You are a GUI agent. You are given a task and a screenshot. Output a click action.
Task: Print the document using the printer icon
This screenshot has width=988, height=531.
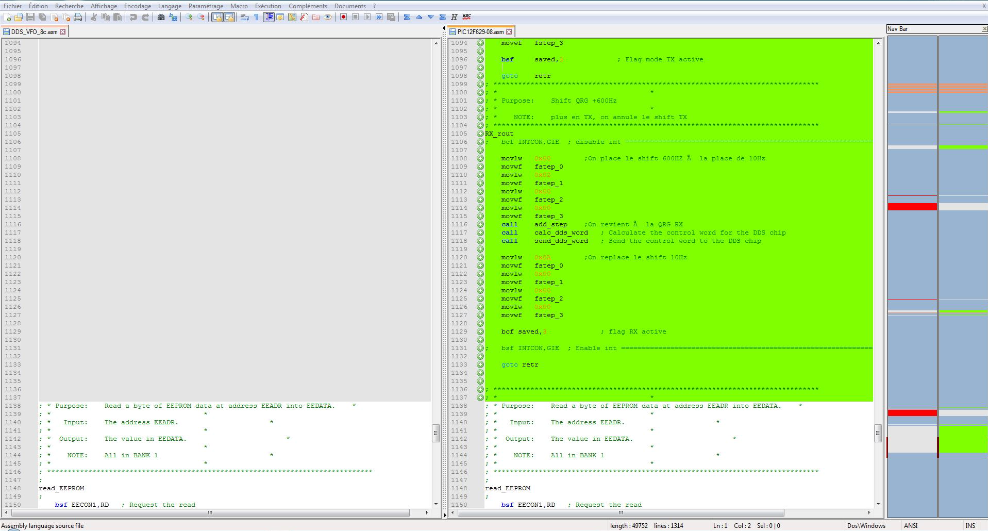[x=78, y=18]
